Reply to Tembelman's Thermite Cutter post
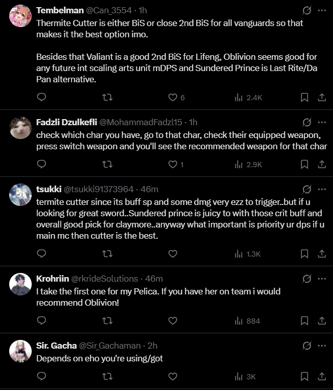The image size is (333, 390). 42,97
